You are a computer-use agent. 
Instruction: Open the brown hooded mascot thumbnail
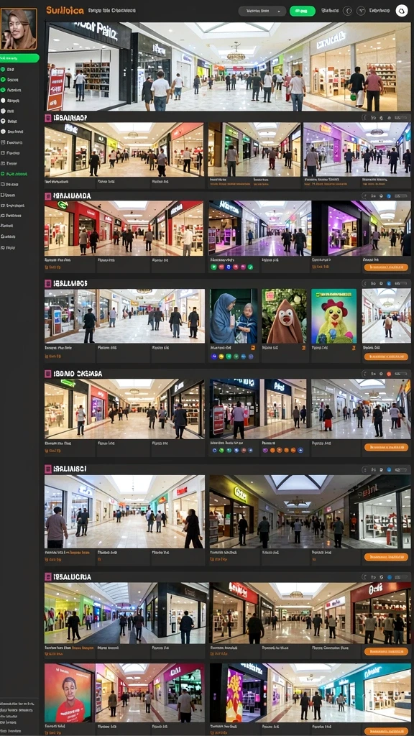(x=283, y=316)
